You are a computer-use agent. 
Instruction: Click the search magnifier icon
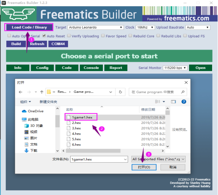click(x=183, y=92)
